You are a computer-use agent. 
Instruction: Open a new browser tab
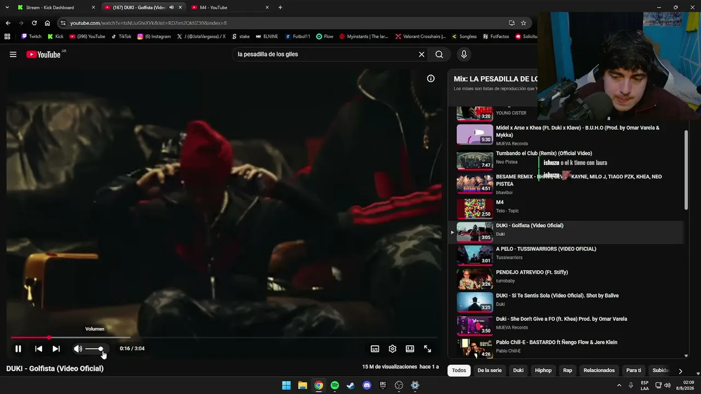280,8
